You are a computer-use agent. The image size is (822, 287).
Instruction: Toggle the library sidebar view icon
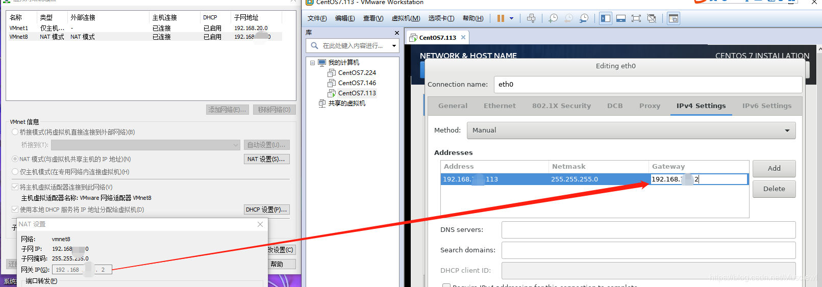tap(606, 18)
